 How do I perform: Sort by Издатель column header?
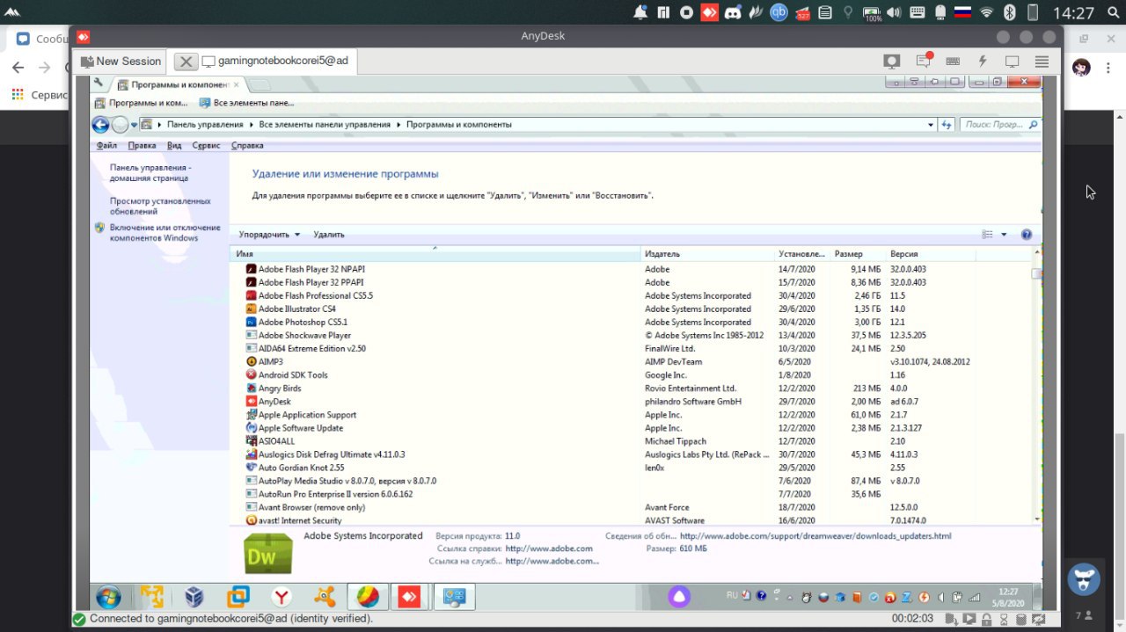pyautogui.click(x=709, y=254)
